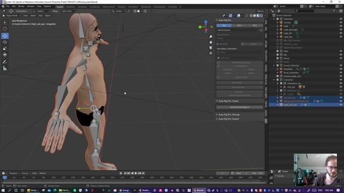This screenshot has height=193, width=344.
Task: Open the Window menu
Action: point(31,6)
